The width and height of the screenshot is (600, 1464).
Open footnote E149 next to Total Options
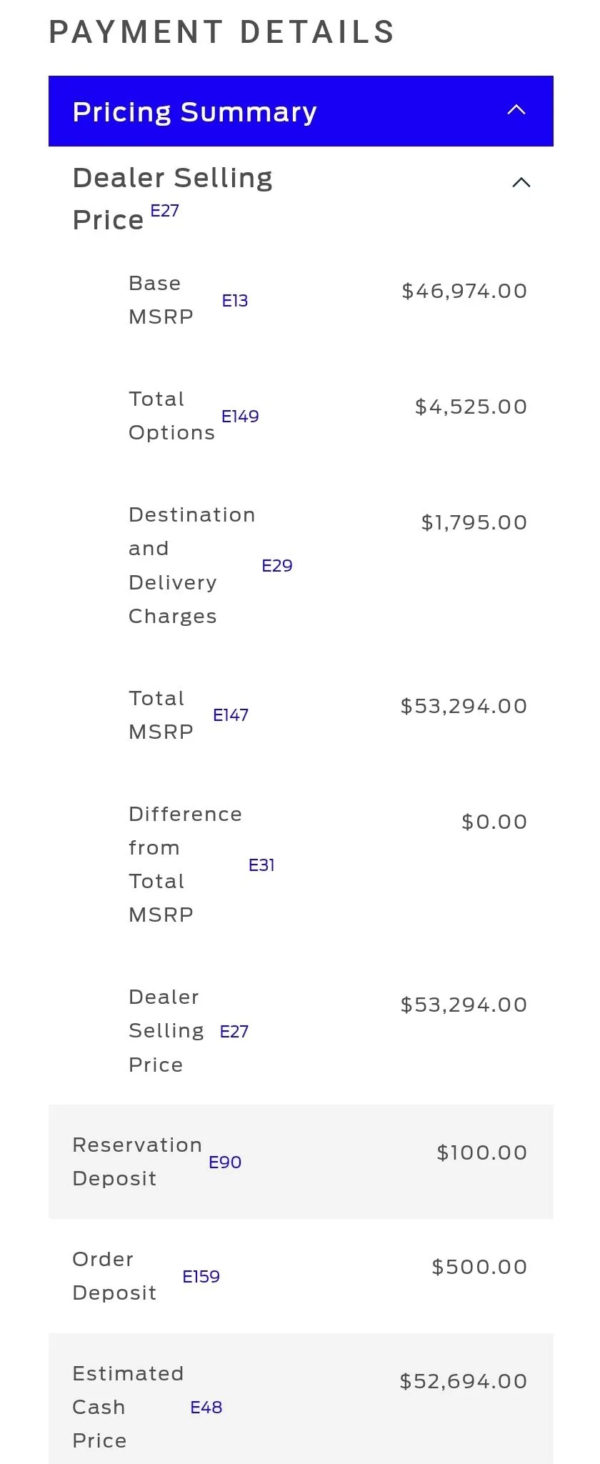point(240,417)
